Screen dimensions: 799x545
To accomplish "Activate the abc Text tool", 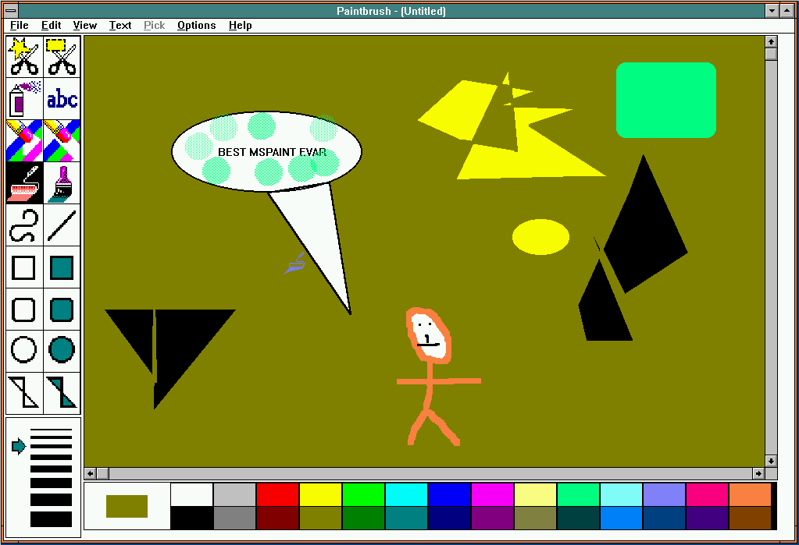I will coord(62,99).
